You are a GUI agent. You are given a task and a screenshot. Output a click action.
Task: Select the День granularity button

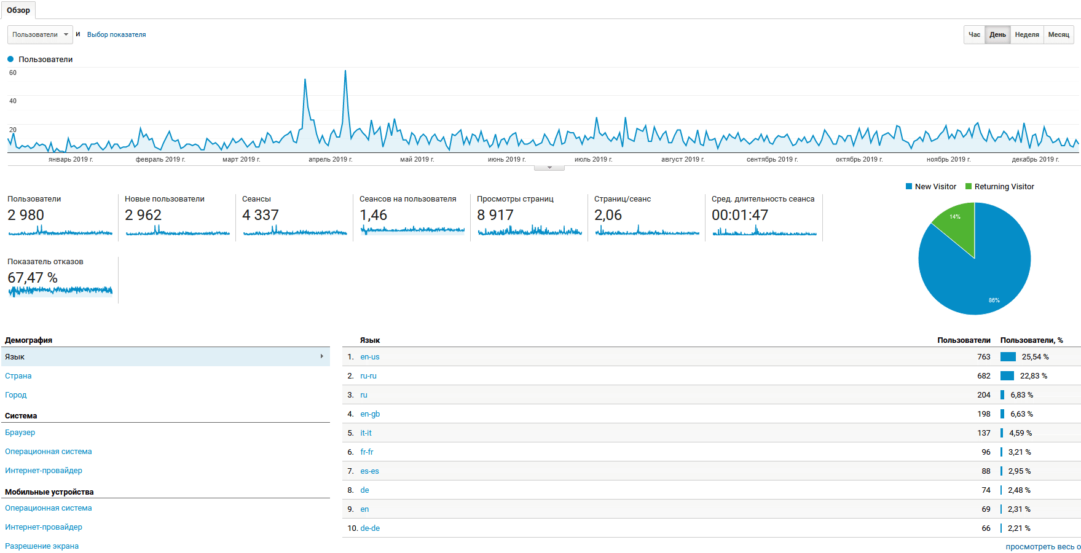[x=997, y=34]
